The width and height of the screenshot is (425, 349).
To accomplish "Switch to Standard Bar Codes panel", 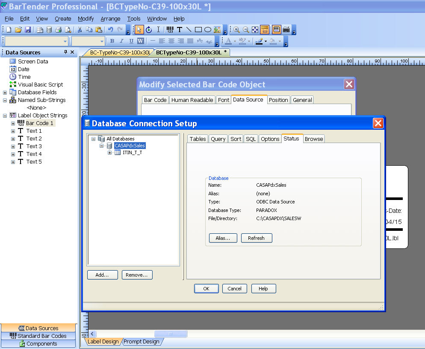I will coord(38,336).
